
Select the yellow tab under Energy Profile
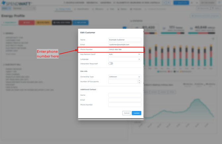tap(43, 22)
